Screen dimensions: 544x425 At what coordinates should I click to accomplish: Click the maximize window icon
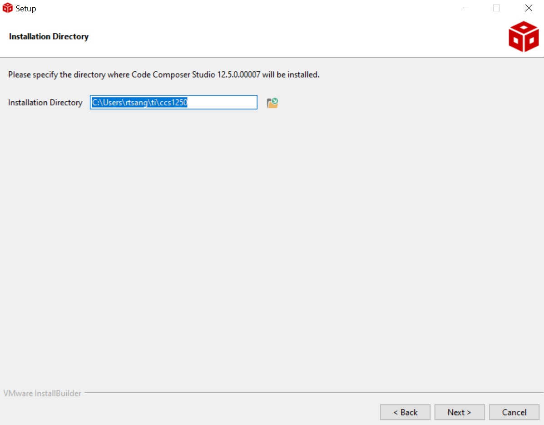click(496, 8)
